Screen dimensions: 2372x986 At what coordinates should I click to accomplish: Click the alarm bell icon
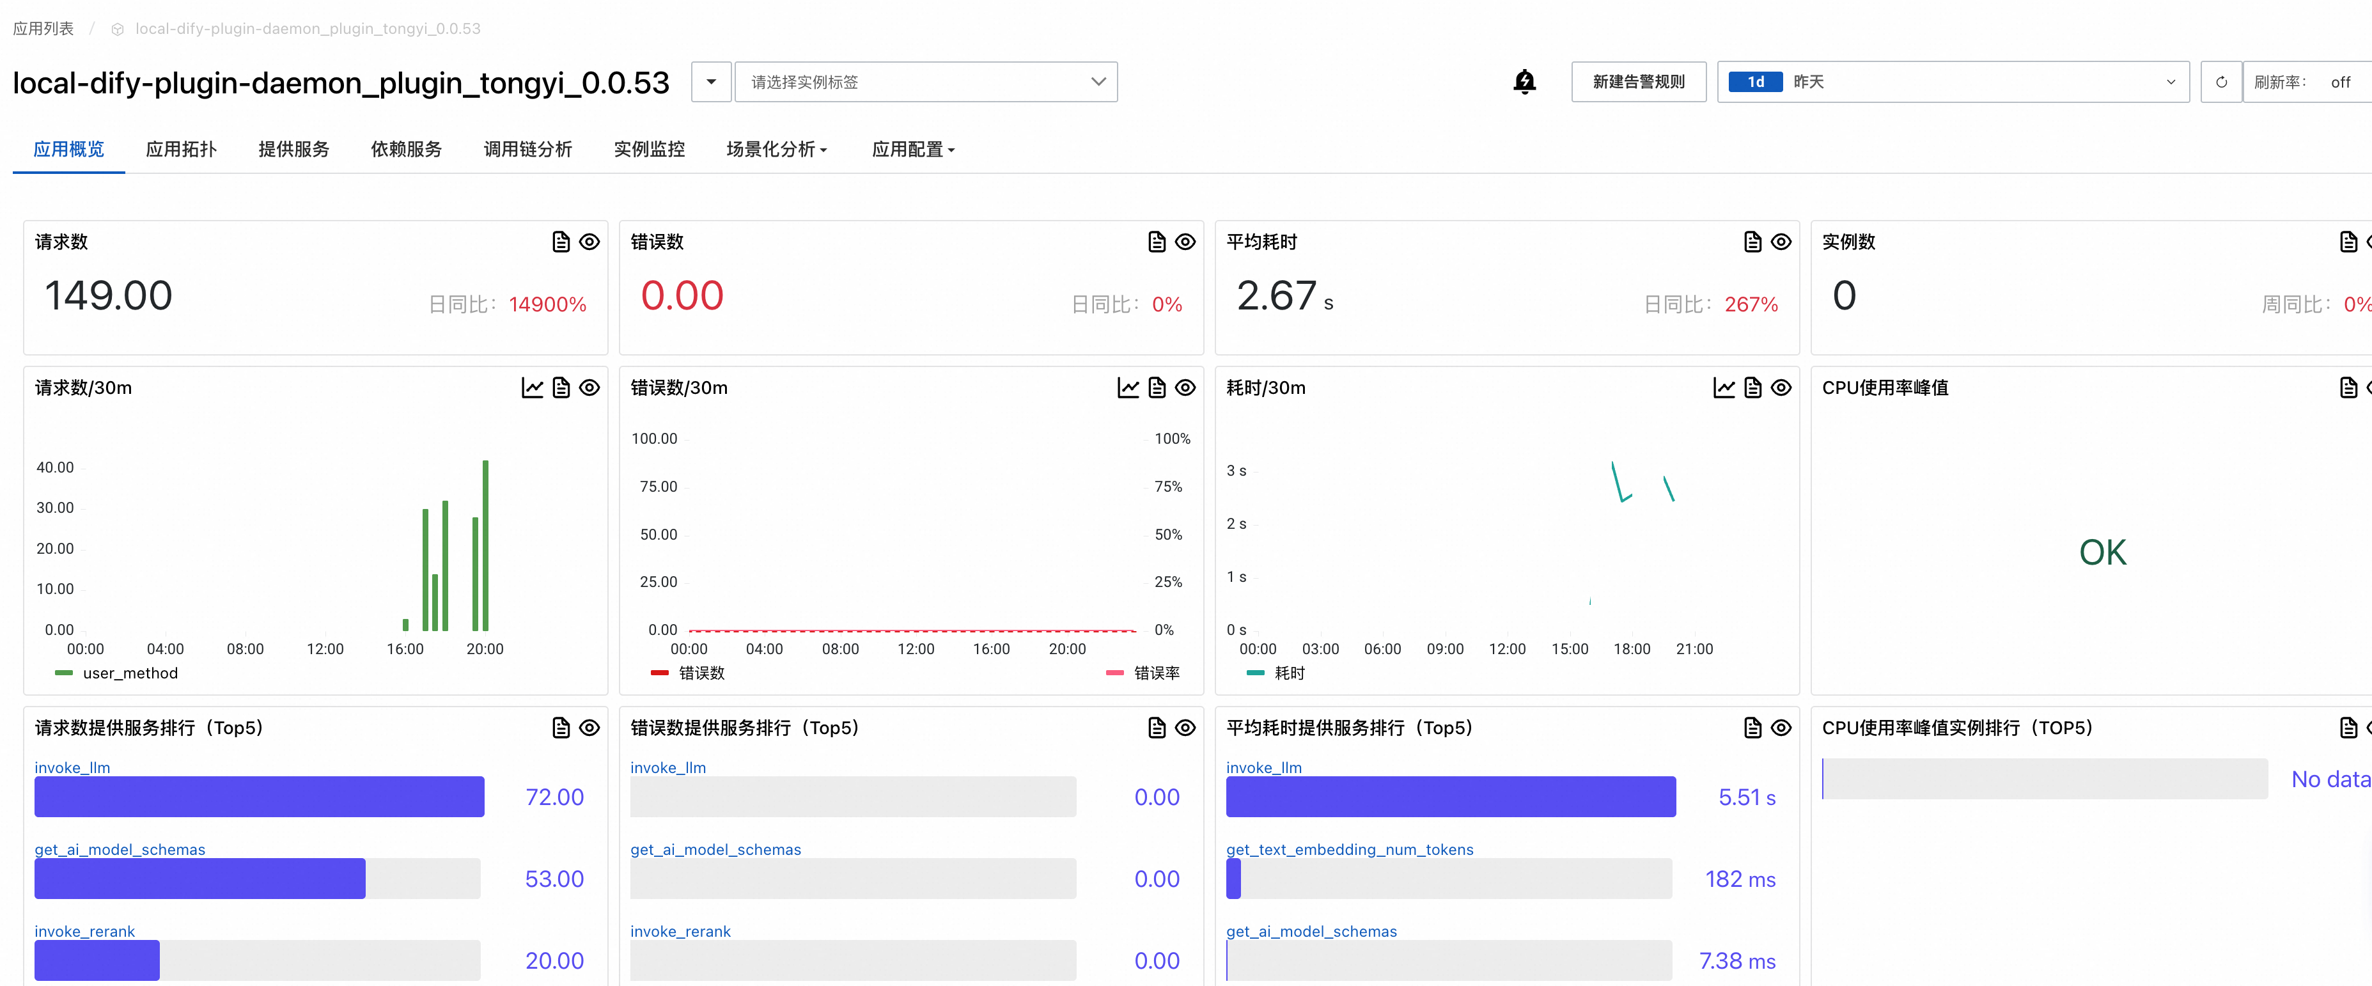click(1524, 82)
